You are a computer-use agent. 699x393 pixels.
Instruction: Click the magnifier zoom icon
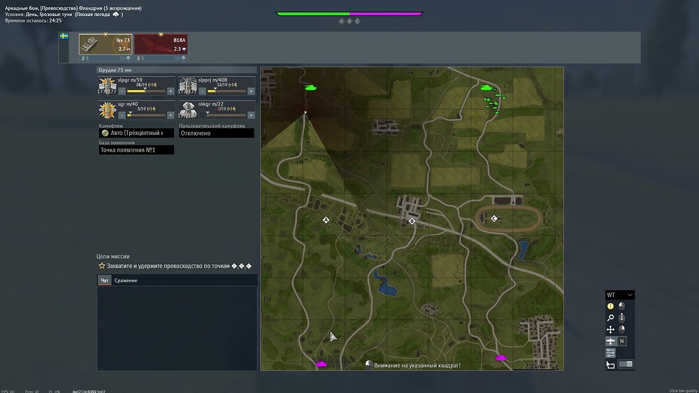click(x=610, y=317)
